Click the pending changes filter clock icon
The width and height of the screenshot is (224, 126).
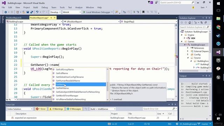(x=196, y=22)
